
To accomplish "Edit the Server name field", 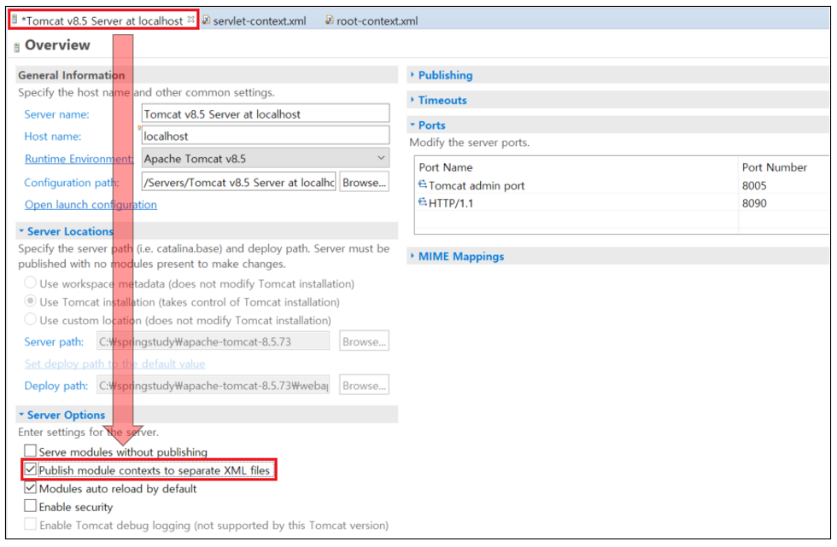I will click(x=266, y=113).
